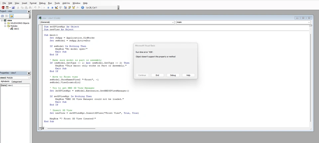Open the Window menu
The height and width of the screenshot is (143, 319).
point(76,3)
